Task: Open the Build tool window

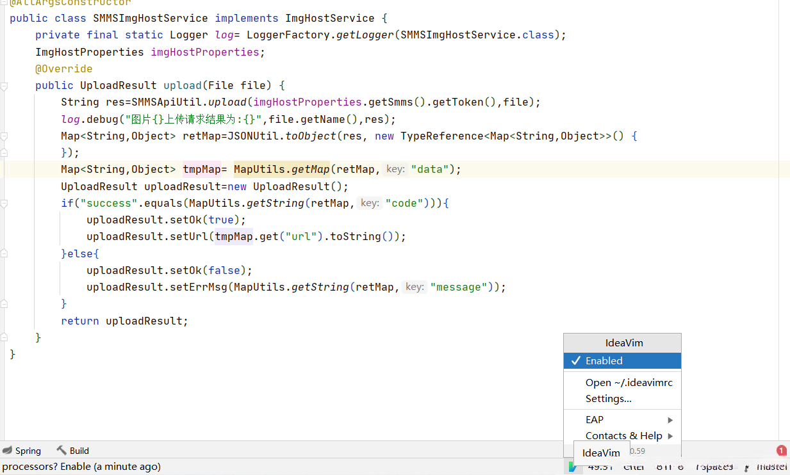Action: click(72, 451)
